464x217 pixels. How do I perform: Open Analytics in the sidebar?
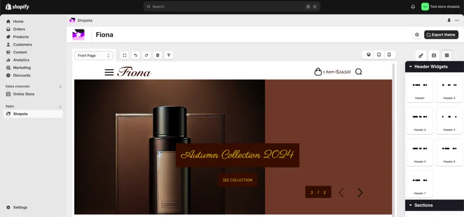point(21,60)
